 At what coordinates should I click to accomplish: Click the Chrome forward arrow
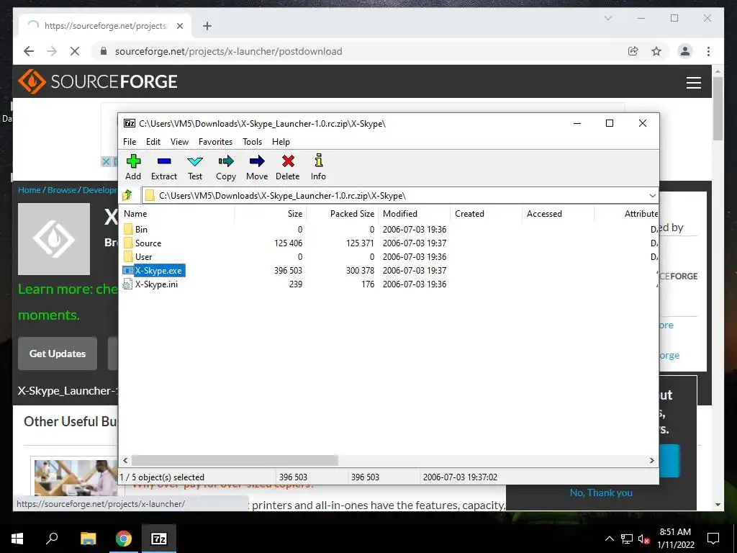point(52,51)
